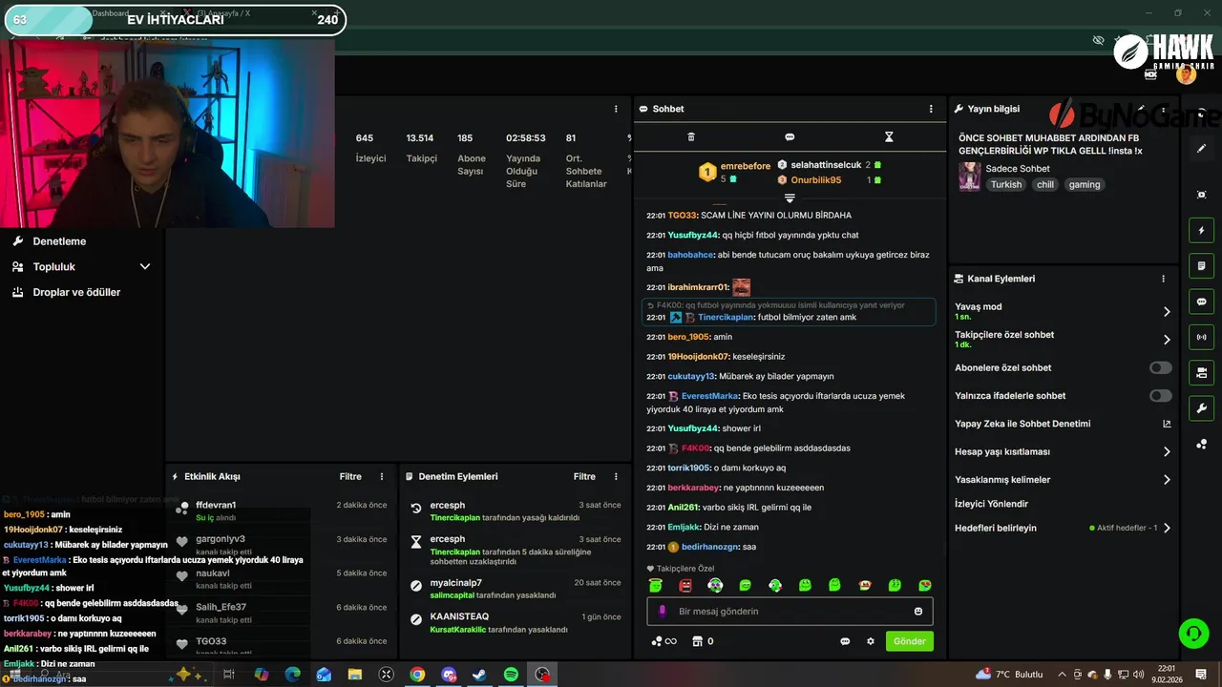The height and width of the screenshot is (687, 1222).
Task: Open Spotify from taskbar
Action: (x=511, y=675)
